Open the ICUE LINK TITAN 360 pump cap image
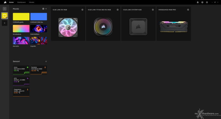 103,27
